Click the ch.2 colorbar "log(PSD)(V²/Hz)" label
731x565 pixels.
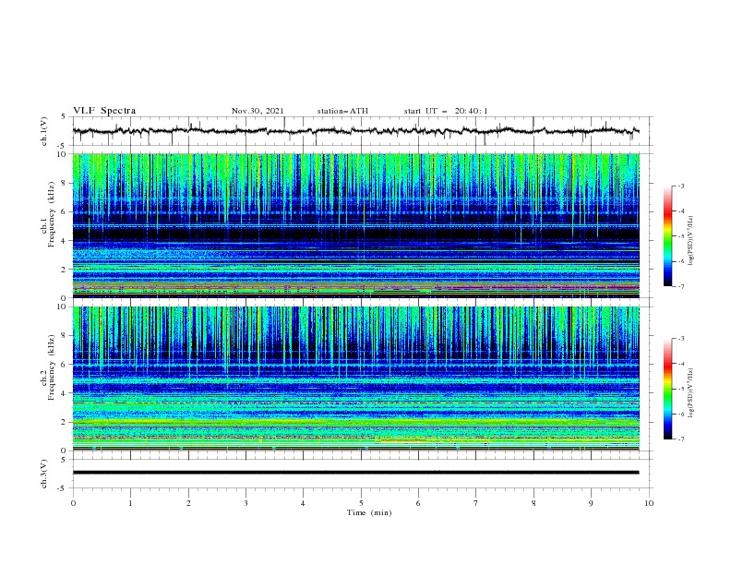[690, 392]
